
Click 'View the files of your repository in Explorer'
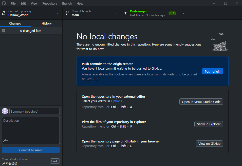click(114, 122)
